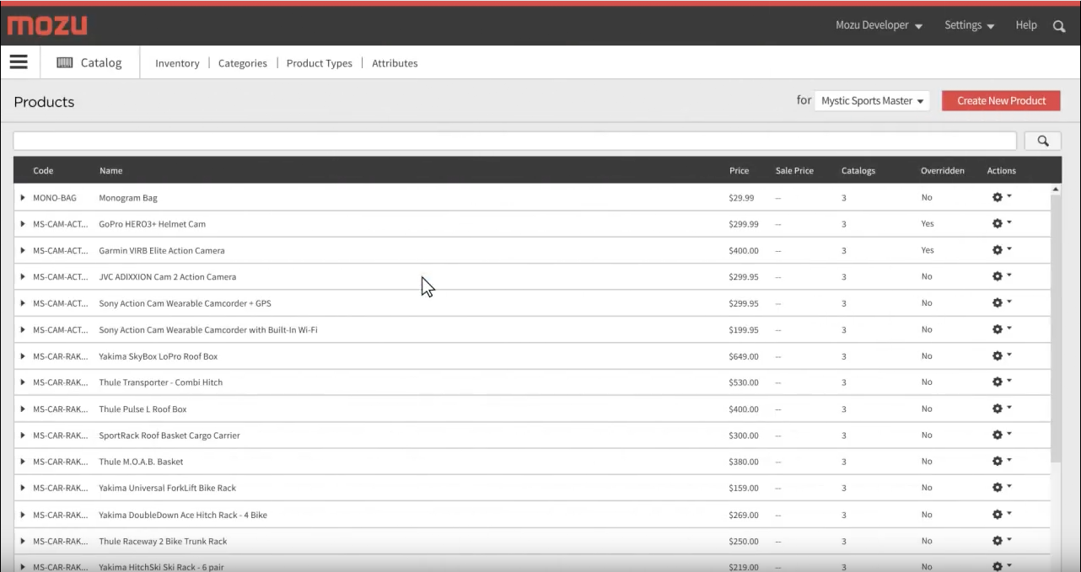Viewport: 1081px width, 572px height.
Task: Open the Mozu Developer account dropdown
Action: 879,25
